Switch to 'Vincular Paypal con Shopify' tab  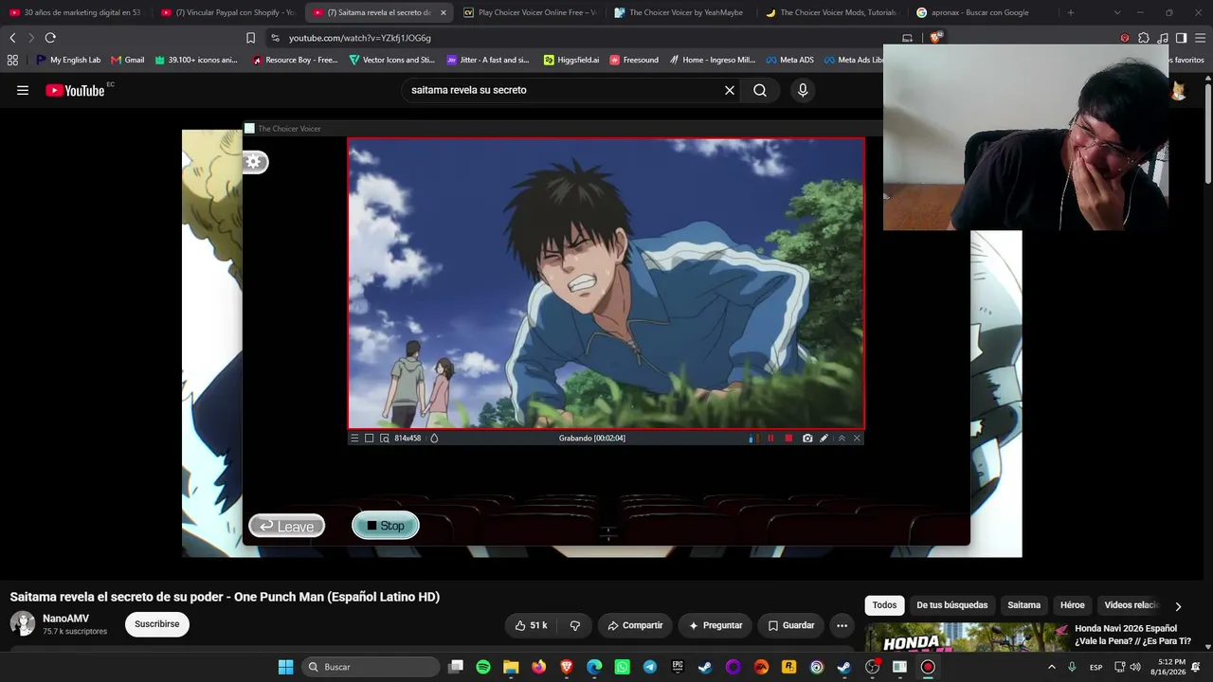pyautogui.click(x=227, y=12)
